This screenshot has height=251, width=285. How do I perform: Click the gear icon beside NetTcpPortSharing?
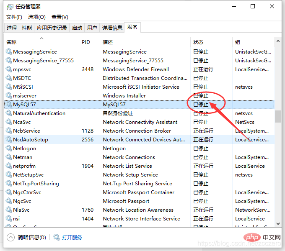pos(8,183)
